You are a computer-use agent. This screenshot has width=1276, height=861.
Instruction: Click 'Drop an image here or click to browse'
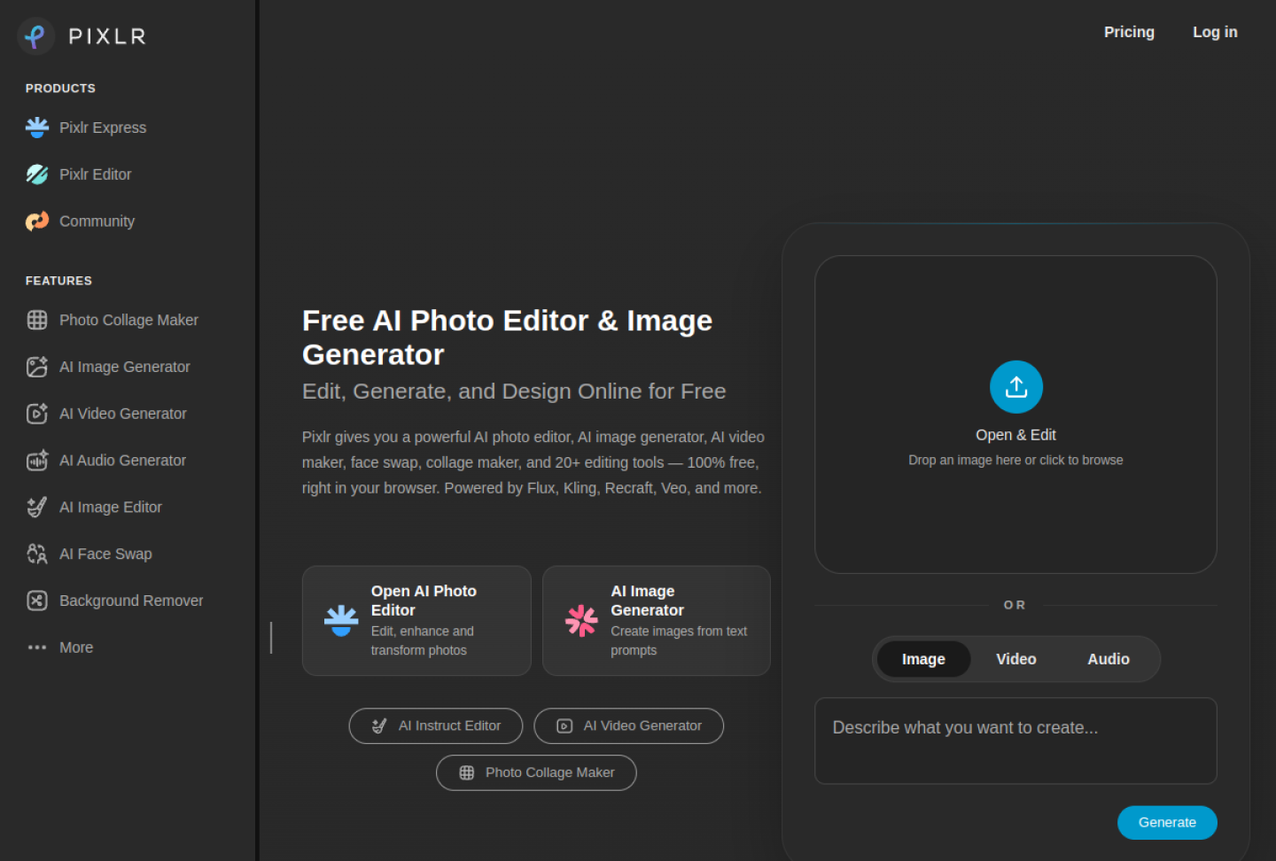1015,461
